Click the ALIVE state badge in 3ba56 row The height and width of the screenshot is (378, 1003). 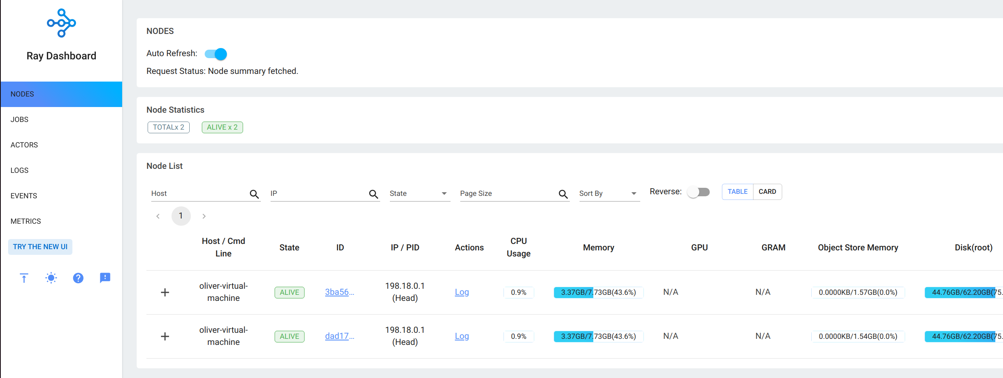pyautogui.click(x=290, y=292)
